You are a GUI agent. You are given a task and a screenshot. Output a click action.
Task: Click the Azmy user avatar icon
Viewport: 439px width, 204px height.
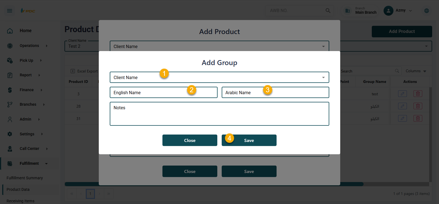pos(388,11)
